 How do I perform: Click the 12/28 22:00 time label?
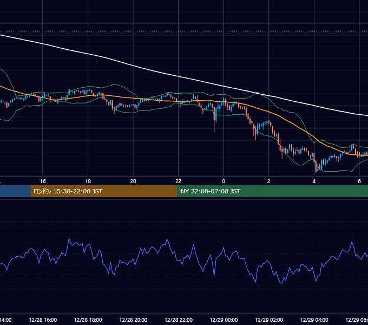tap(179, 320)
